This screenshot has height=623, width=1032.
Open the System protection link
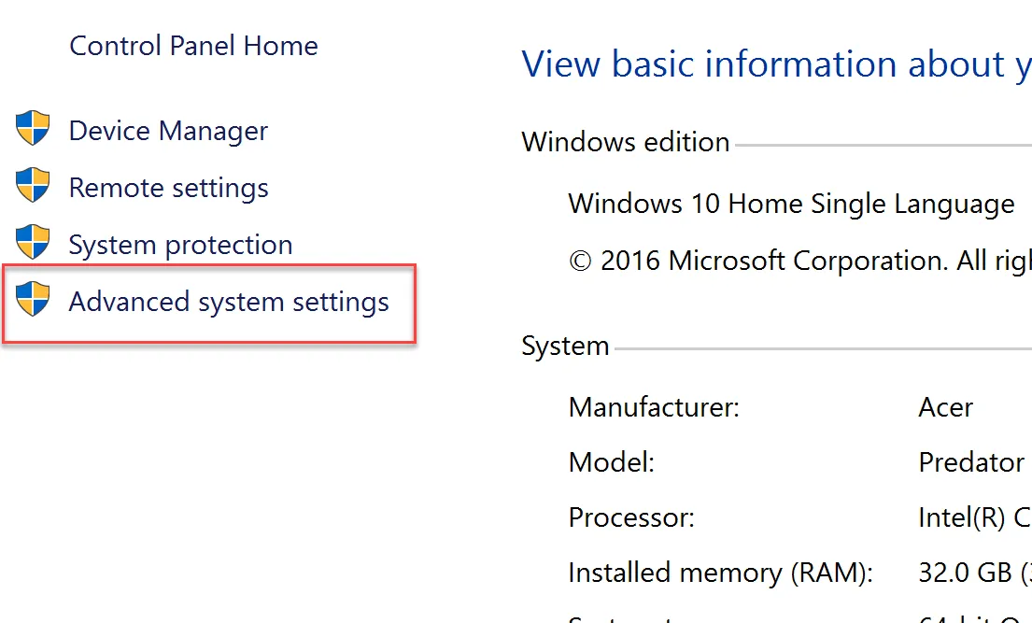[x=180, y=245]
